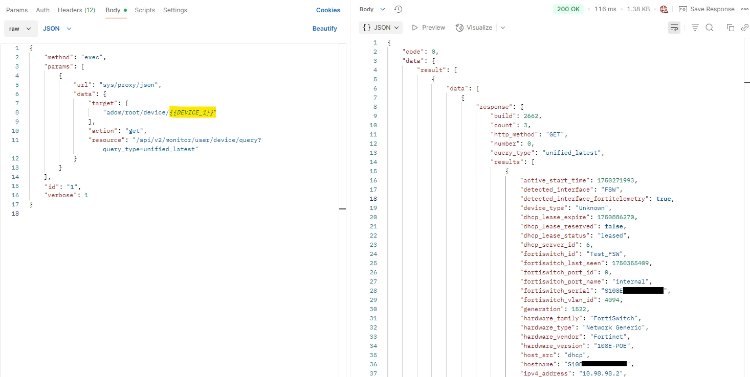The width and height of the screenshot is (750, 377).
Task: Open the request JSON language dropdown
Action: [57, 29]
